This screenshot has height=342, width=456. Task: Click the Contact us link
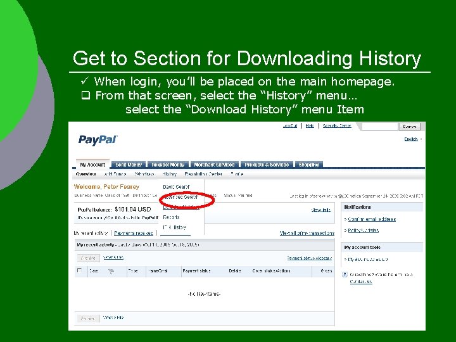pyautogui.click(x=361, y=281)
